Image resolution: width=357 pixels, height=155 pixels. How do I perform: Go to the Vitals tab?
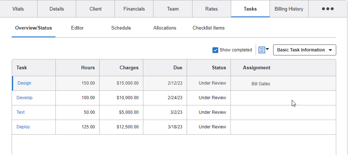(x=18, y=9)
